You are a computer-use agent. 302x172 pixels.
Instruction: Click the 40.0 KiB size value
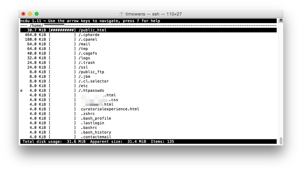tap(36, 53)
